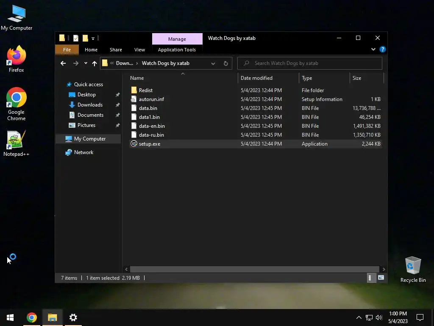Switch to Details view icon
This screenshot has width=434, height=326.
click(371, 278)
